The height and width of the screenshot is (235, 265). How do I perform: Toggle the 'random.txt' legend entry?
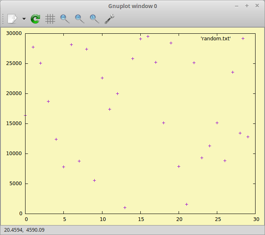(x=216, y=38)
